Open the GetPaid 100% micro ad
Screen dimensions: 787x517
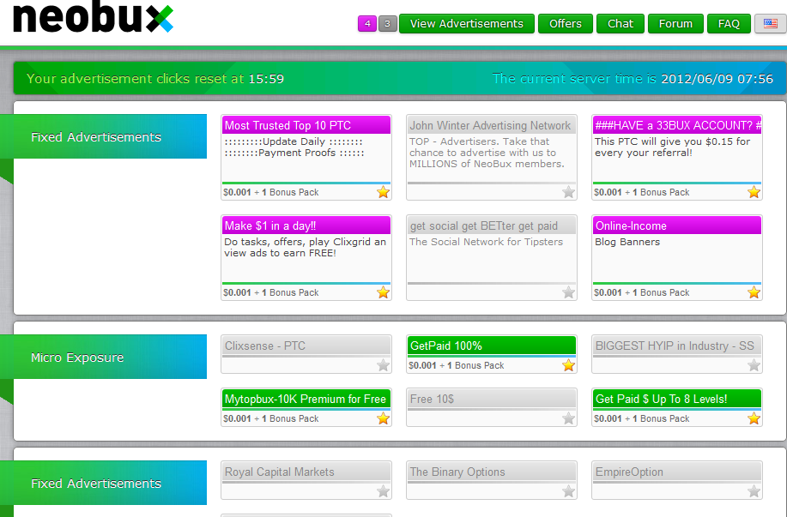coord(492,346)
